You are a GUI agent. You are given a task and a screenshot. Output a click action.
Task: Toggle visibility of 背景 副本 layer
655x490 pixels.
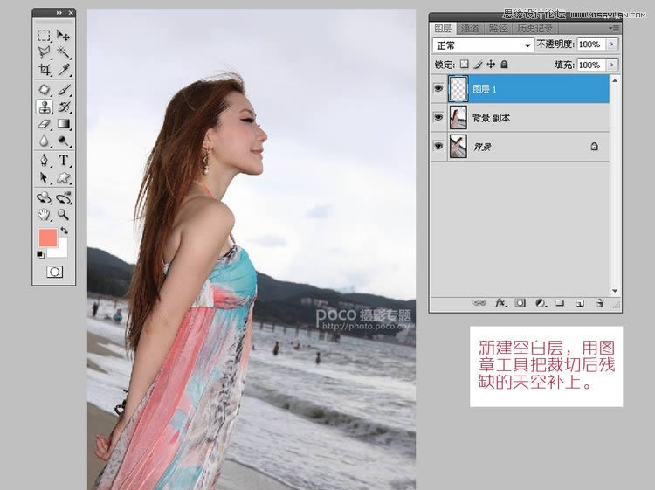pos(438,118)
